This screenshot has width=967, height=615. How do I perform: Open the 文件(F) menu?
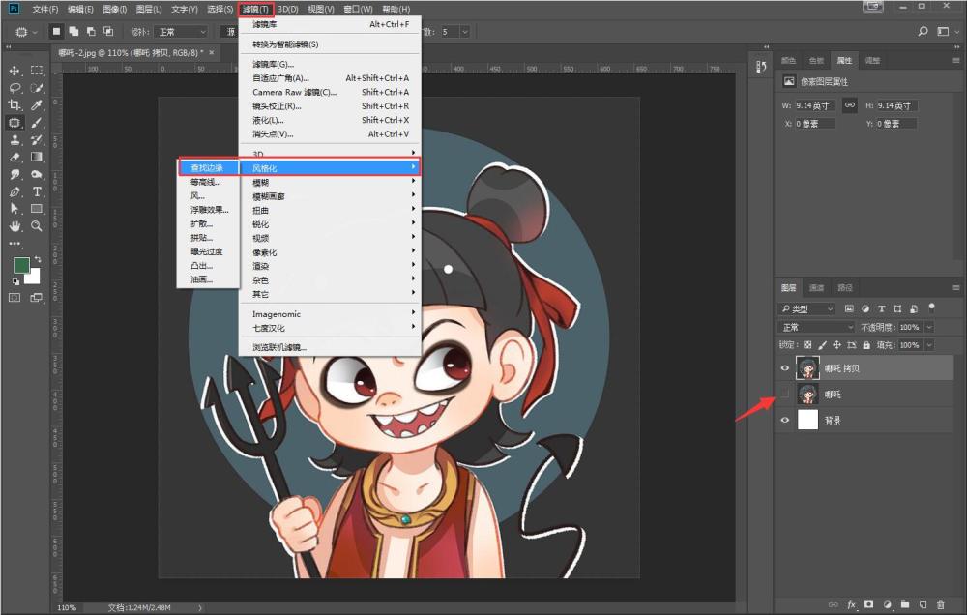pyautogui.click(x=45, y=9)
